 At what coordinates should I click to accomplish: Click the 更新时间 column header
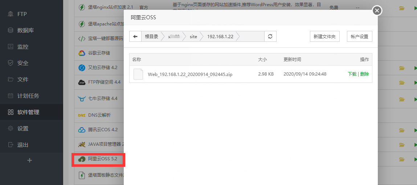click(x=292, y=60)
